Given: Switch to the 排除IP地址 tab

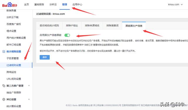Looking at the screenshot, I should point(72,25).
